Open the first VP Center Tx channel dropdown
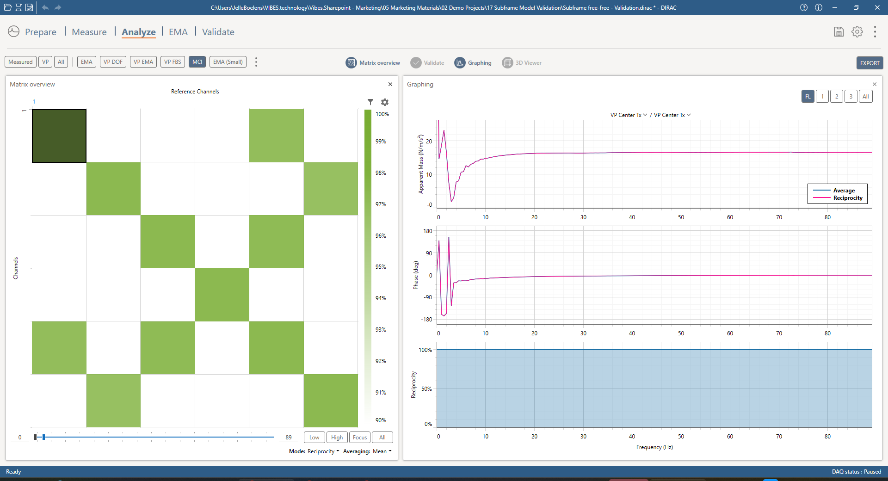The width and height of the screenshot is (888, 481). point(629,115)
